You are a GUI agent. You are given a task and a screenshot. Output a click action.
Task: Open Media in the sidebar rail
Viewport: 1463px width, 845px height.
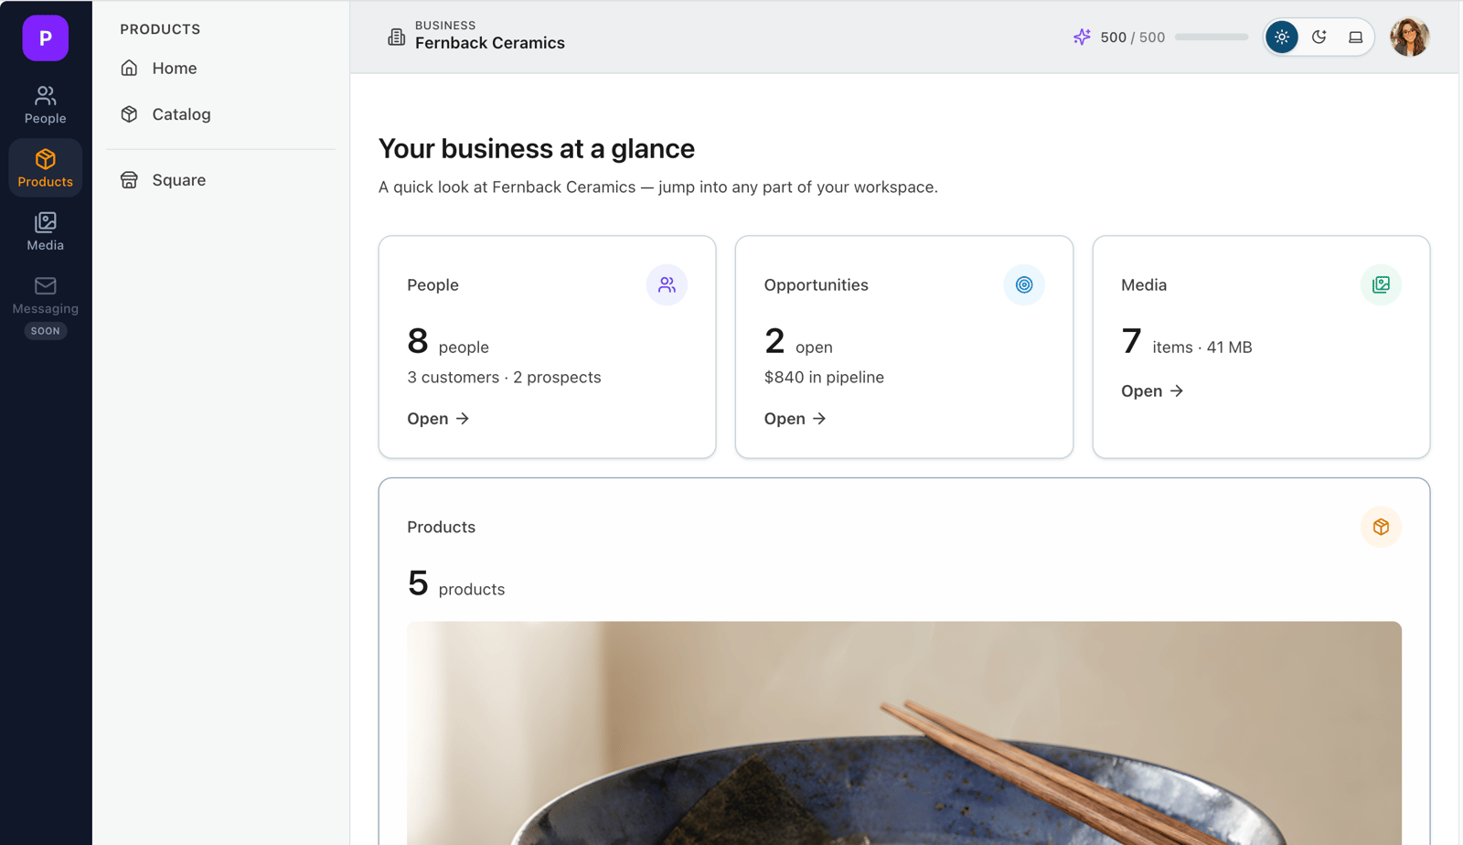point(46,231)
